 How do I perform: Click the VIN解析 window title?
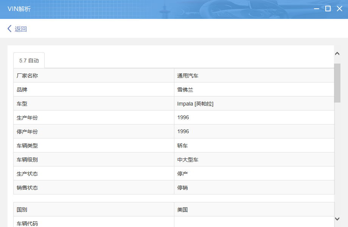19,9
